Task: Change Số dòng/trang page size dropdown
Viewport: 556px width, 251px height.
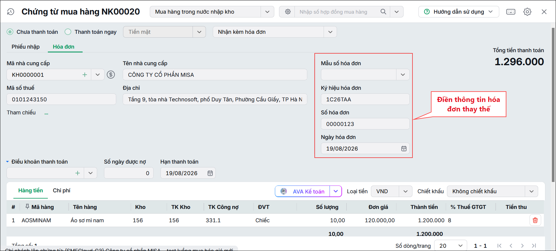Action: (x=451, y=246)
